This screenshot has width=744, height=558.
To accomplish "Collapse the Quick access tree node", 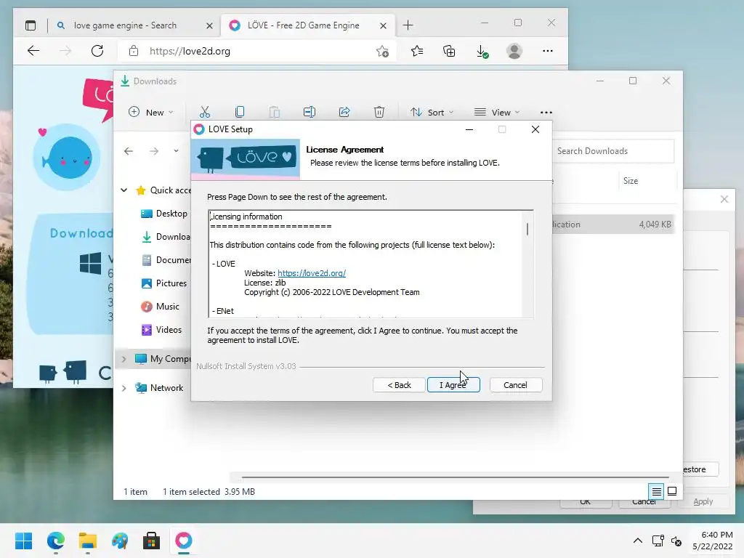I will pyautogui.click(x=124, y=190).
